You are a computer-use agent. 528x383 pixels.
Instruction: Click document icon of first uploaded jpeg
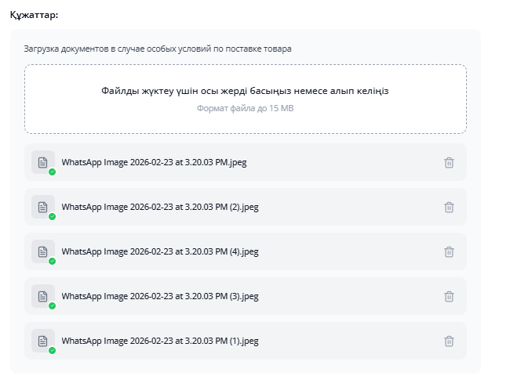tap(43, 162)
